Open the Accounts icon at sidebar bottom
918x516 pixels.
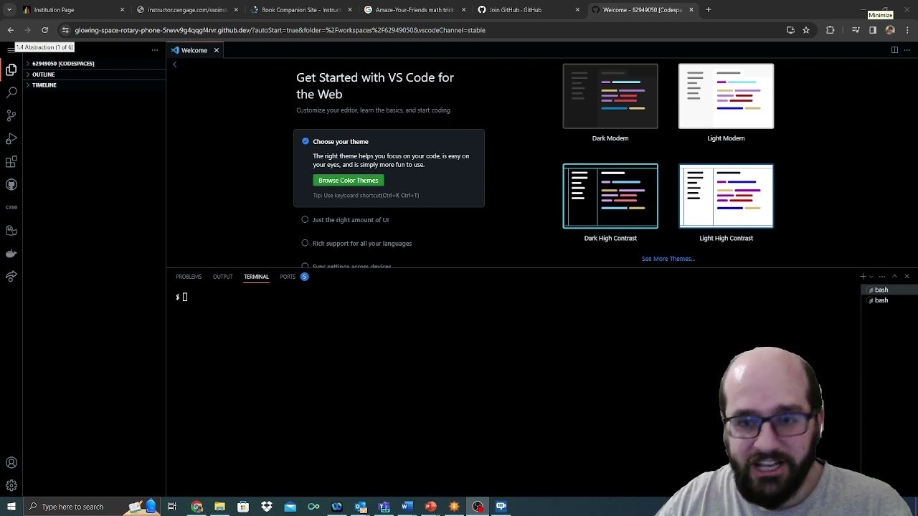(x=11, y=463)
